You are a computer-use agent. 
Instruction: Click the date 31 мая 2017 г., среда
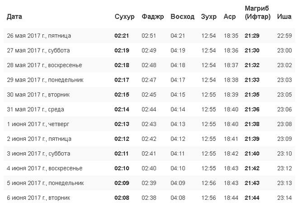[35, 109]
